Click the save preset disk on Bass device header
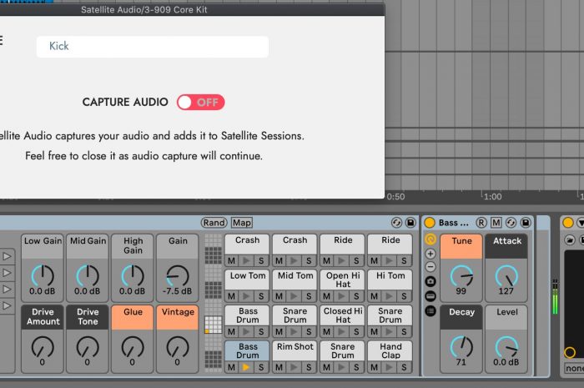The image size is (584, 388). click(526, 223)
